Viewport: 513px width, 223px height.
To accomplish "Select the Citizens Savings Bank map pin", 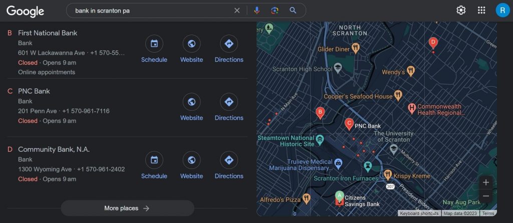I will click(x=339, y=196).
